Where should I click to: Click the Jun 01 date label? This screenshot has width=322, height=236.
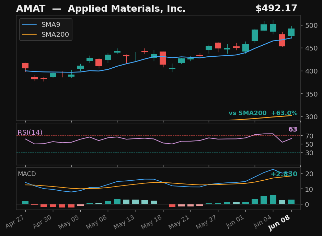[x=235, y=222]
